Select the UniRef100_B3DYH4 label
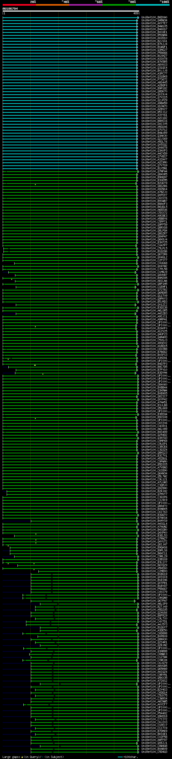Screen dimensions: 172x759 point(154,373)
